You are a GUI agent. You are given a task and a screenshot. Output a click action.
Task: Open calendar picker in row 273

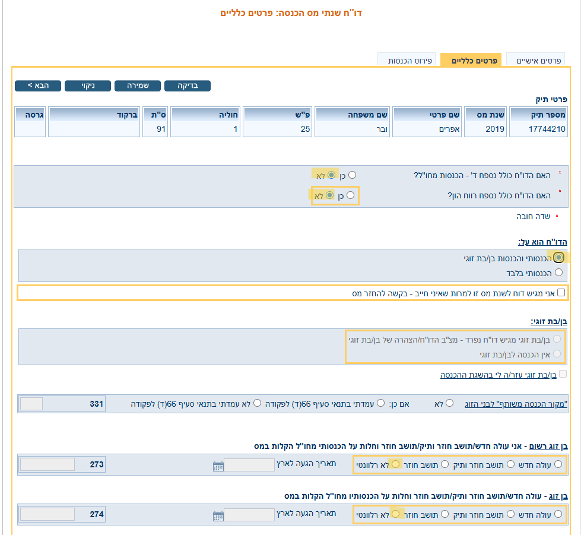click(218, 466)
